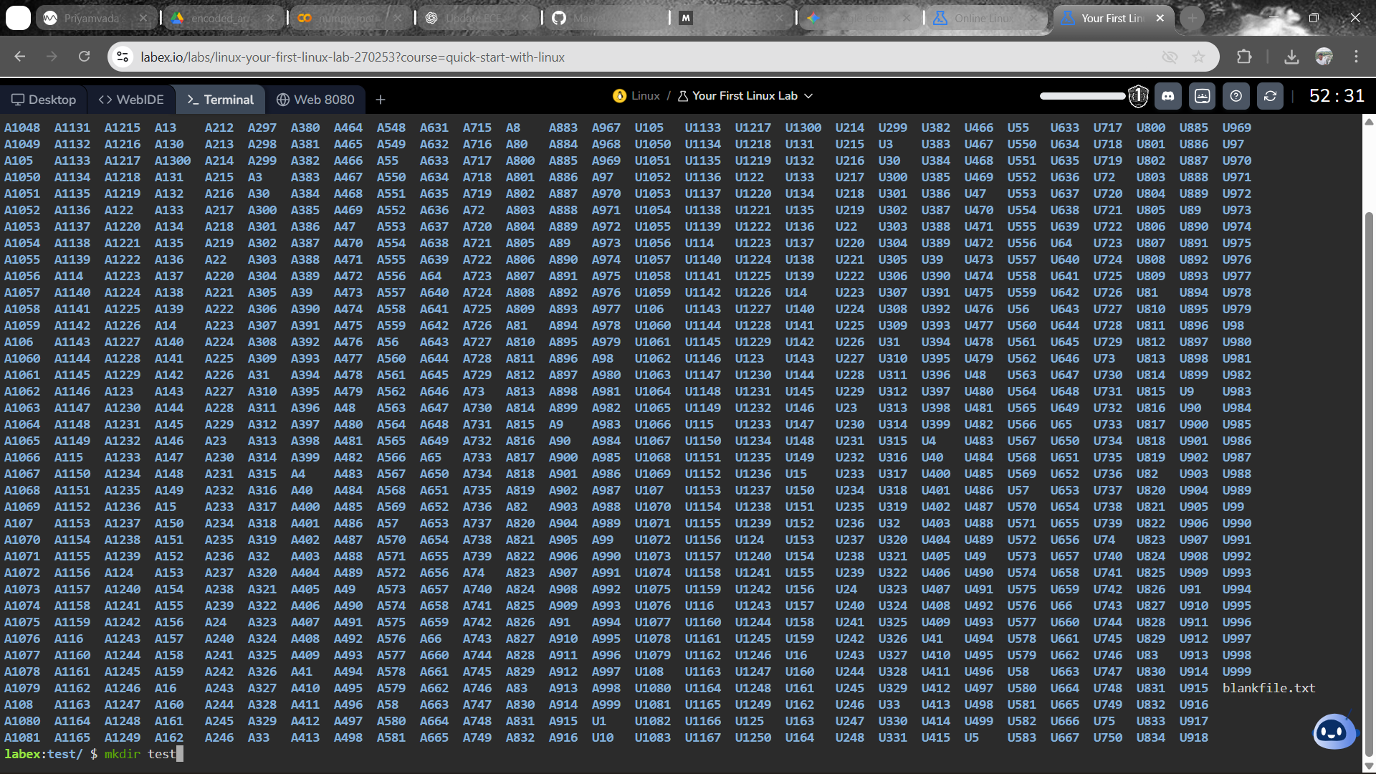This screenshot has width=1376, height=774.
Task: Add a new tab with plus icon
Action: [381, 100]
